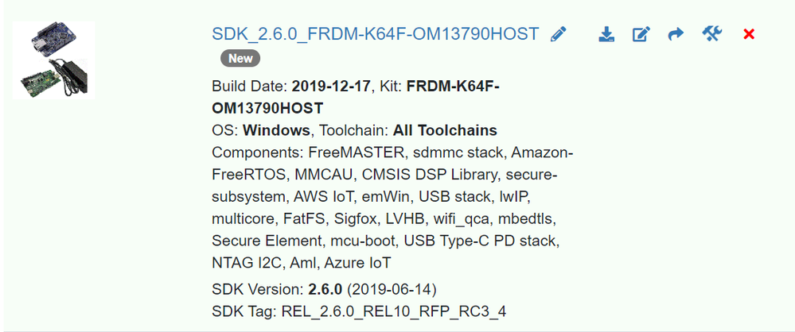Share the SDK using the arrow icon
This screenshot has height=332, width=795.
pos(676,34)
